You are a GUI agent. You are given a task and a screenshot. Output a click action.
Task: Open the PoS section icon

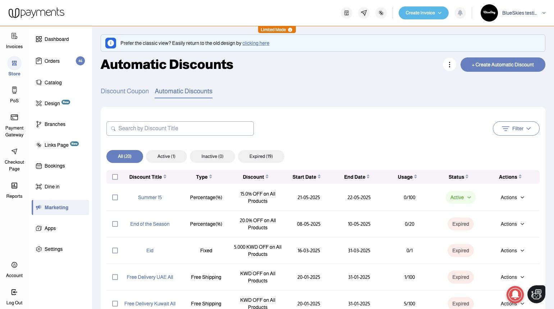[x=14, y=90]
